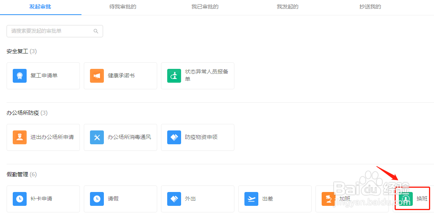Click the 办公场所消毒通风 tools icon

point(97,137)
